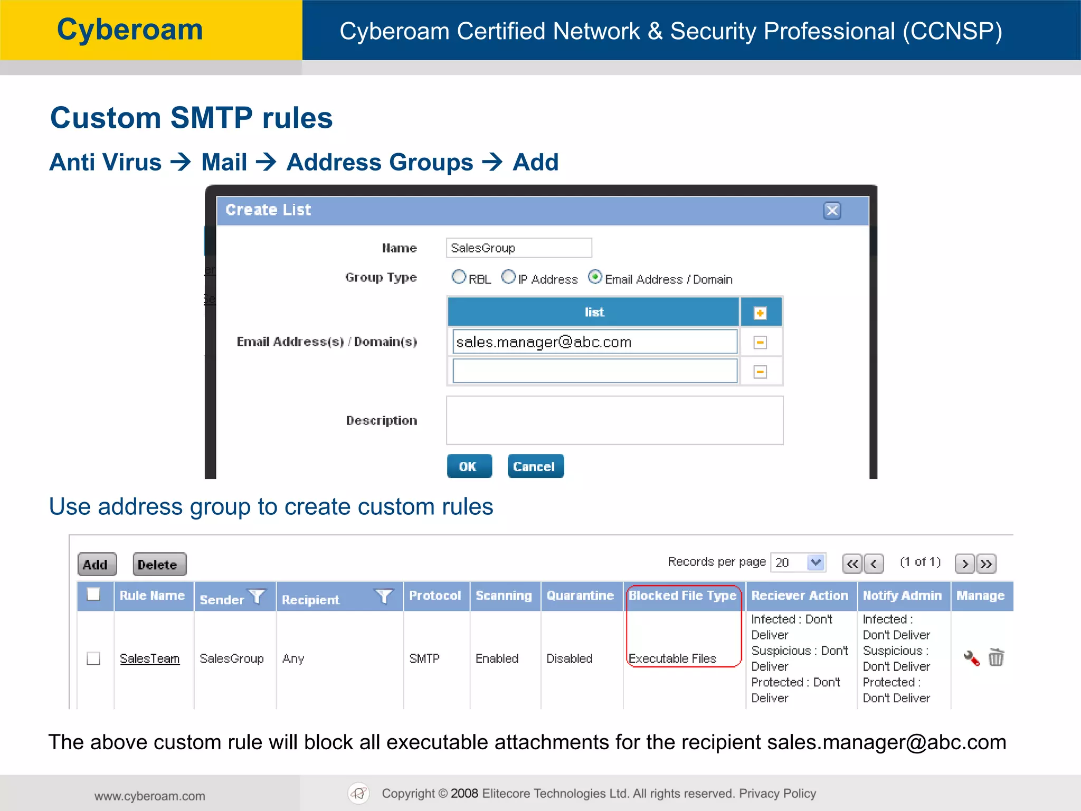
Task: Open the SalesTeam rule link
Action: [149, 658]
